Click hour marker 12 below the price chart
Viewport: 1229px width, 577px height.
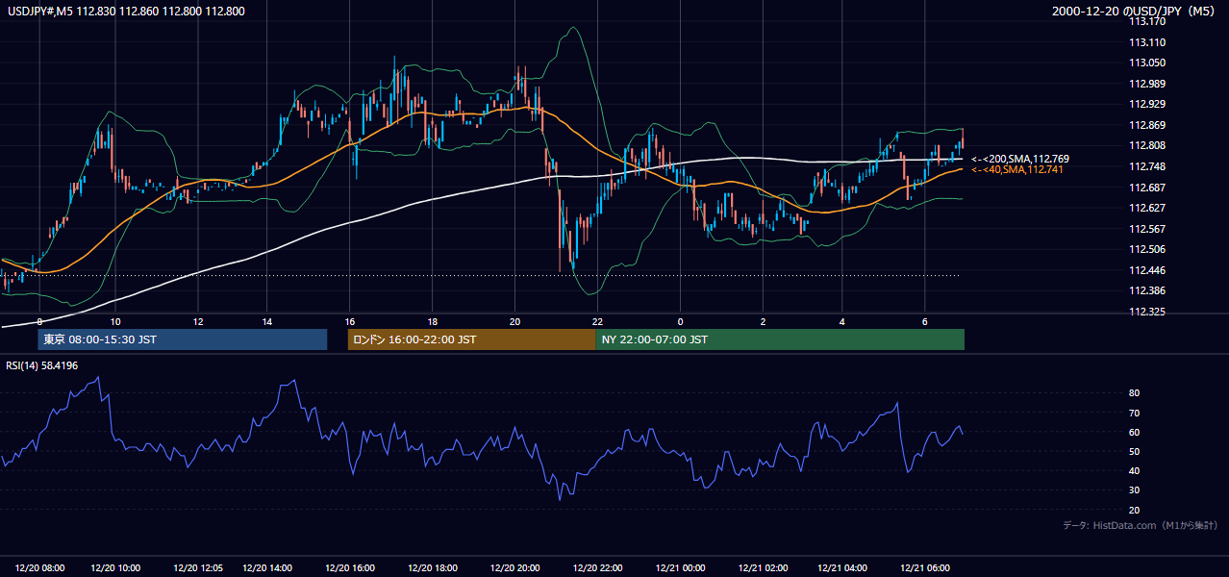198,321
